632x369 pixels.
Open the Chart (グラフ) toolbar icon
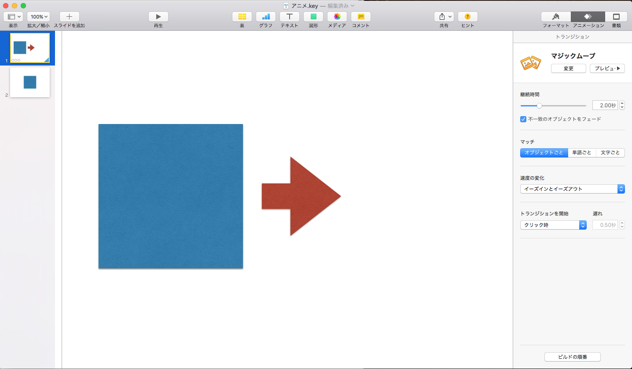pyautogui.click(x=266, y=17)
